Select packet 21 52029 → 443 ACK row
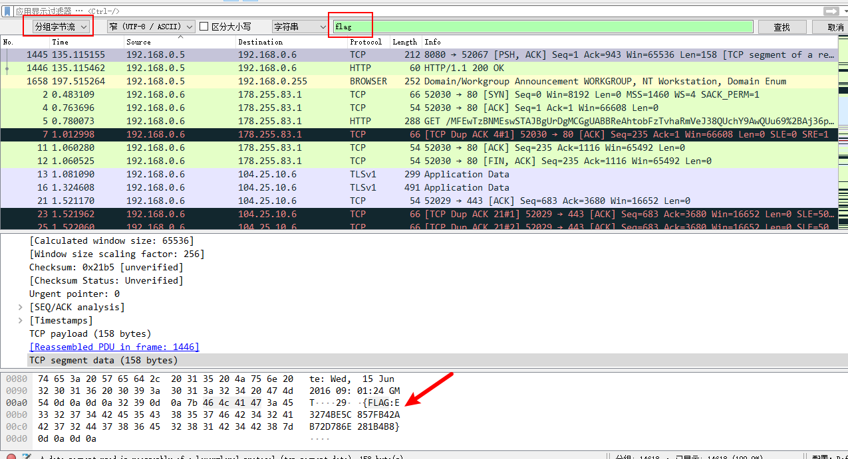 click(418, 201)
